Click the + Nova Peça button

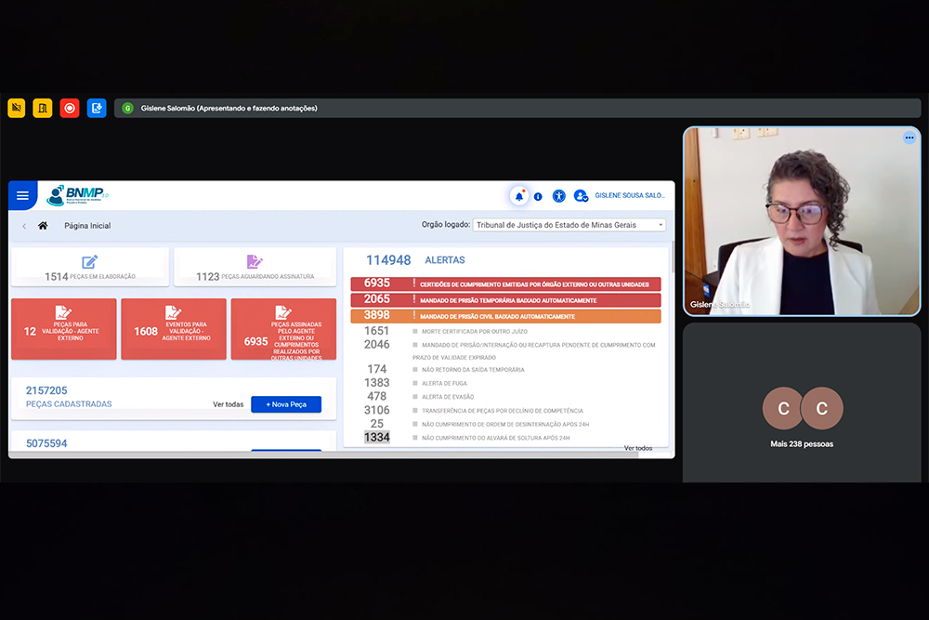click(285, 404)
